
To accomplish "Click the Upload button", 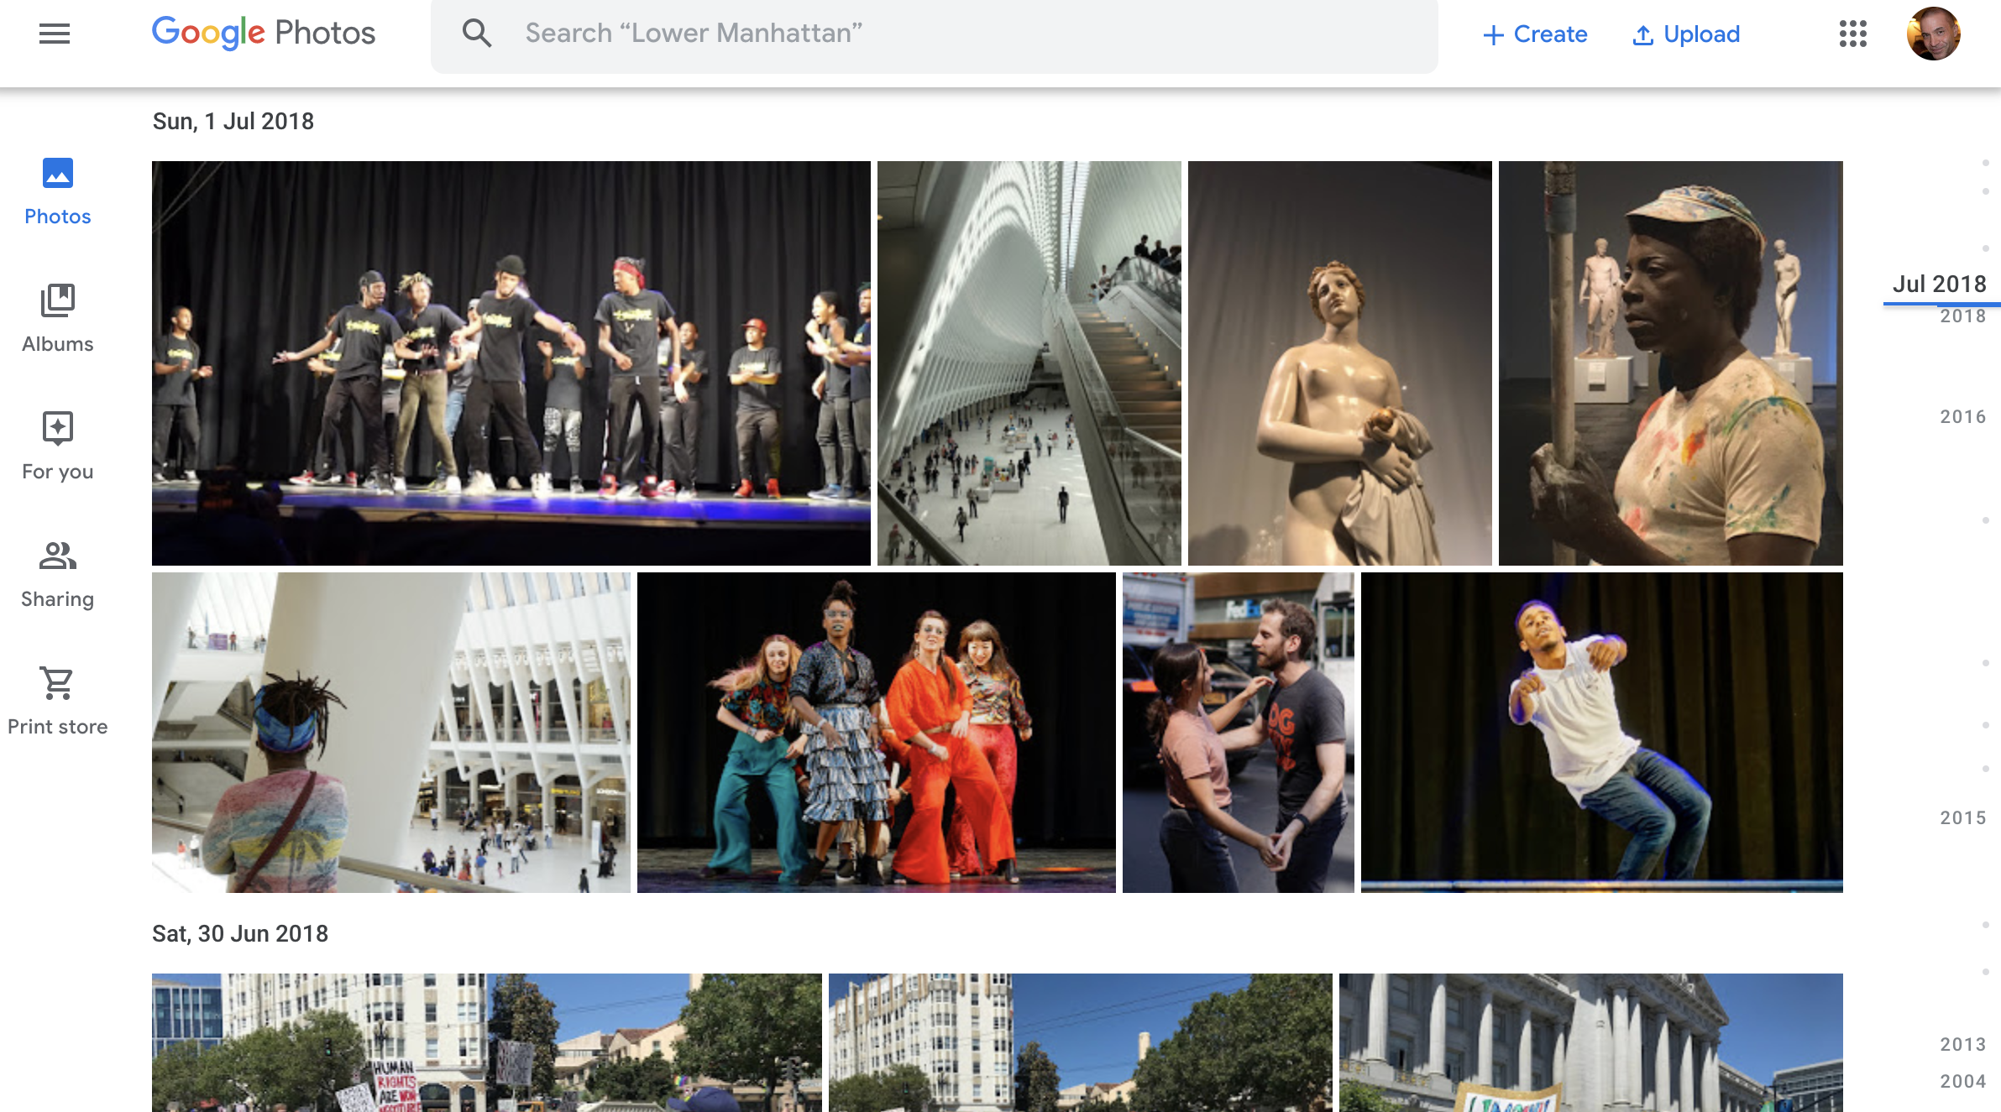I will 1686,33.
